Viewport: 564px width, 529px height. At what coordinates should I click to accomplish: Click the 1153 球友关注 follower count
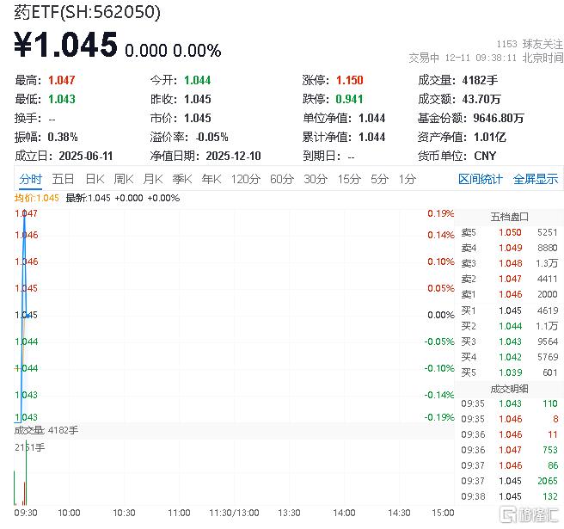(x=530, y=44)
